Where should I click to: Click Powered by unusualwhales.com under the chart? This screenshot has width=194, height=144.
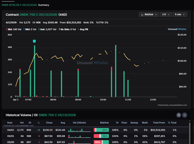[172, 105]
